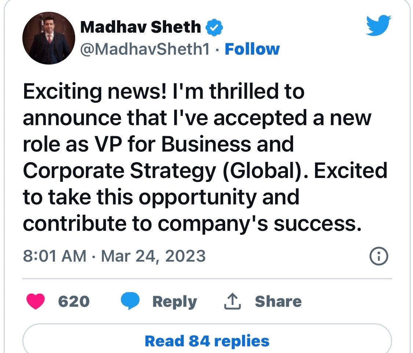Open Madhav Sheth's profile picture
413x353 pixels.
(x=49, y=38)
